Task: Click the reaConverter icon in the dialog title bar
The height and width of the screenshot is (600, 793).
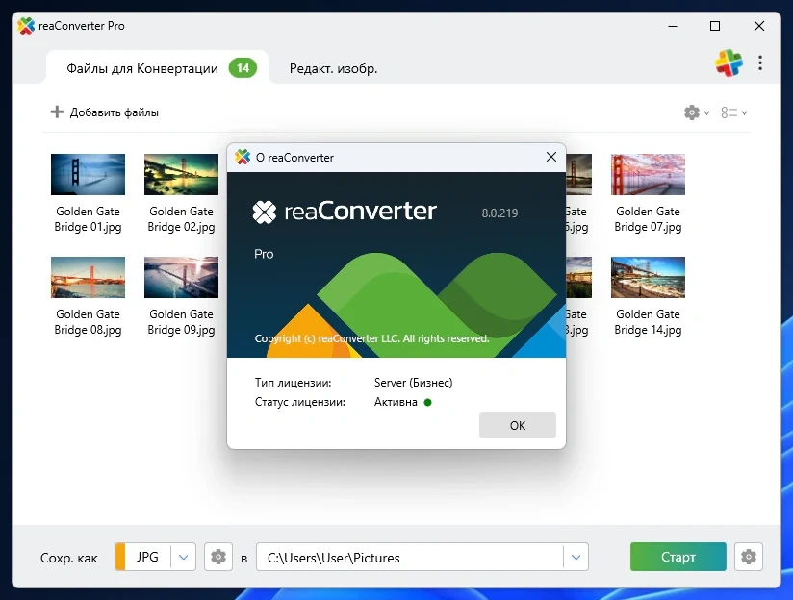Action: (243, 157)
